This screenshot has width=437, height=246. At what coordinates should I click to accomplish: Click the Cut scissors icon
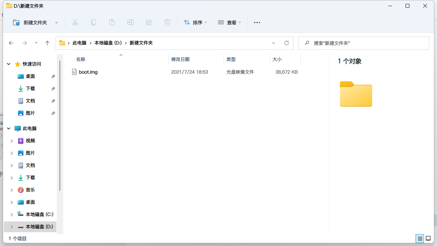click(75, 23)
